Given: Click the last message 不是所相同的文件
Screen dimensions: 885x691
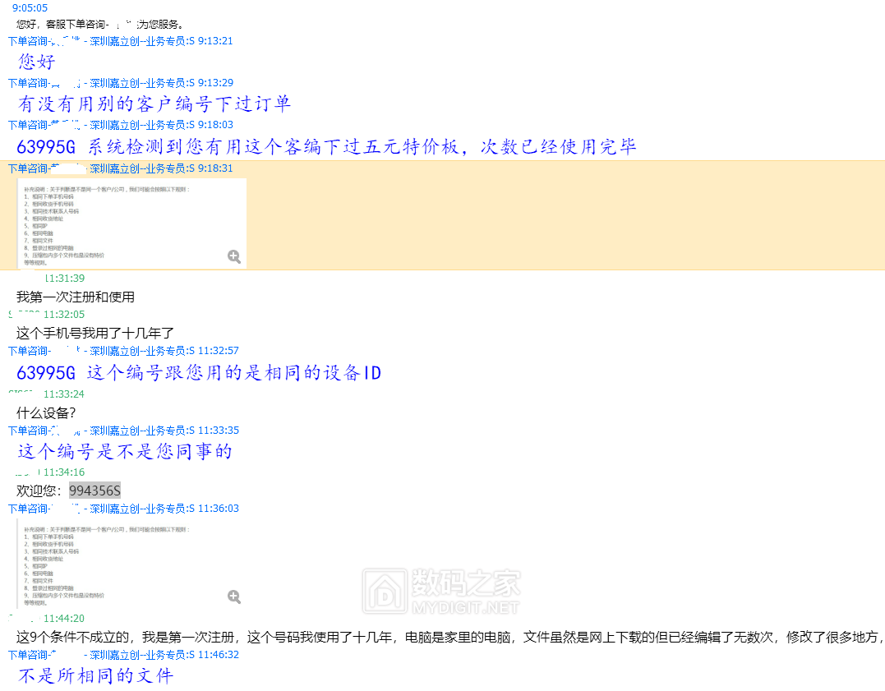Looking at the screenshot, I should click(96, 676).
